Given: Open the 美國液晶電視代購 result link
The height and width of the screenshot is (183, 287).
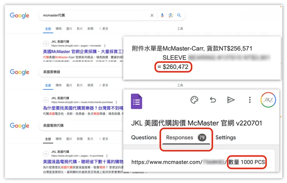Looking at the screenshot, I should (x=83, y=162).
